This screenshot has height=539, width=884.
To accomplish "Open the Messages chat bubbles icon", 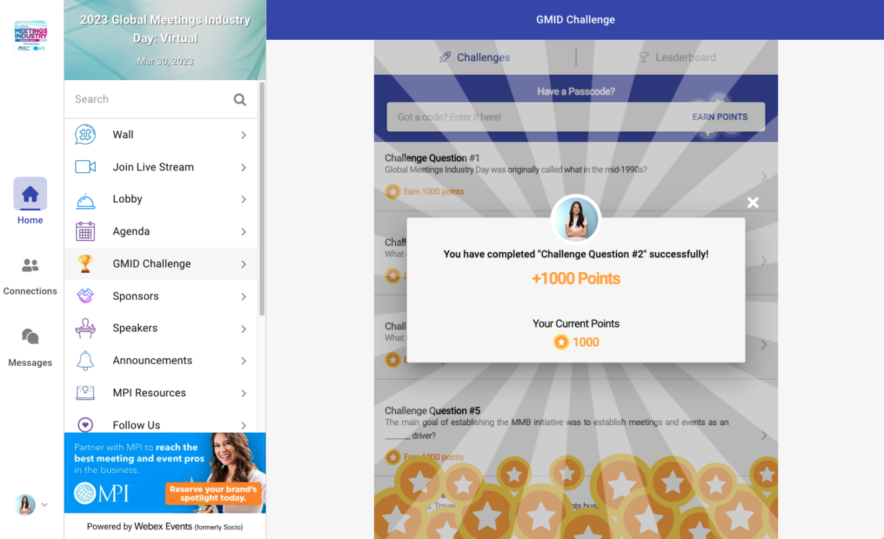I will click(30, 336).
